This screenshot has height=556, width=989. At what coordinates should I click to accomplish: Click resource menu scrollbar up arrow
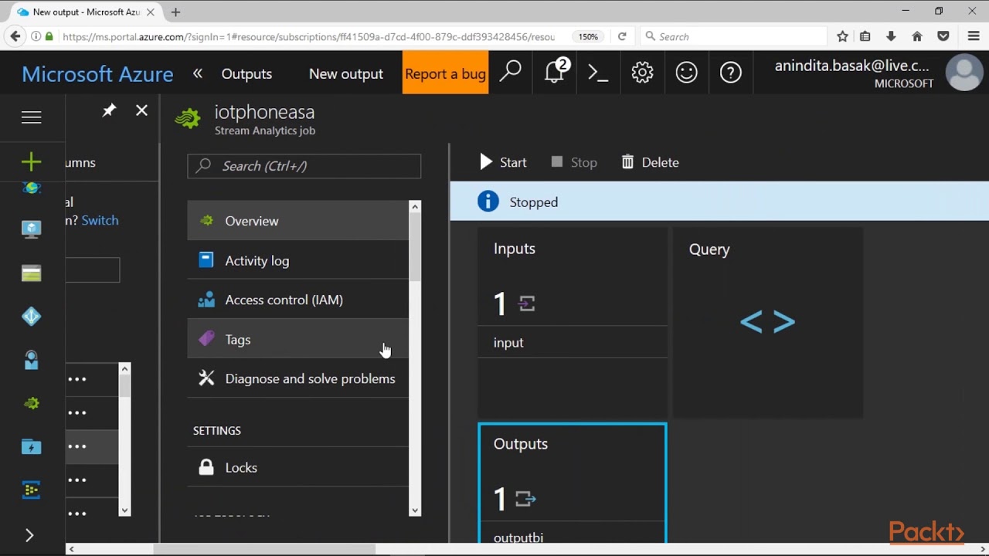(x=415, y=207)
